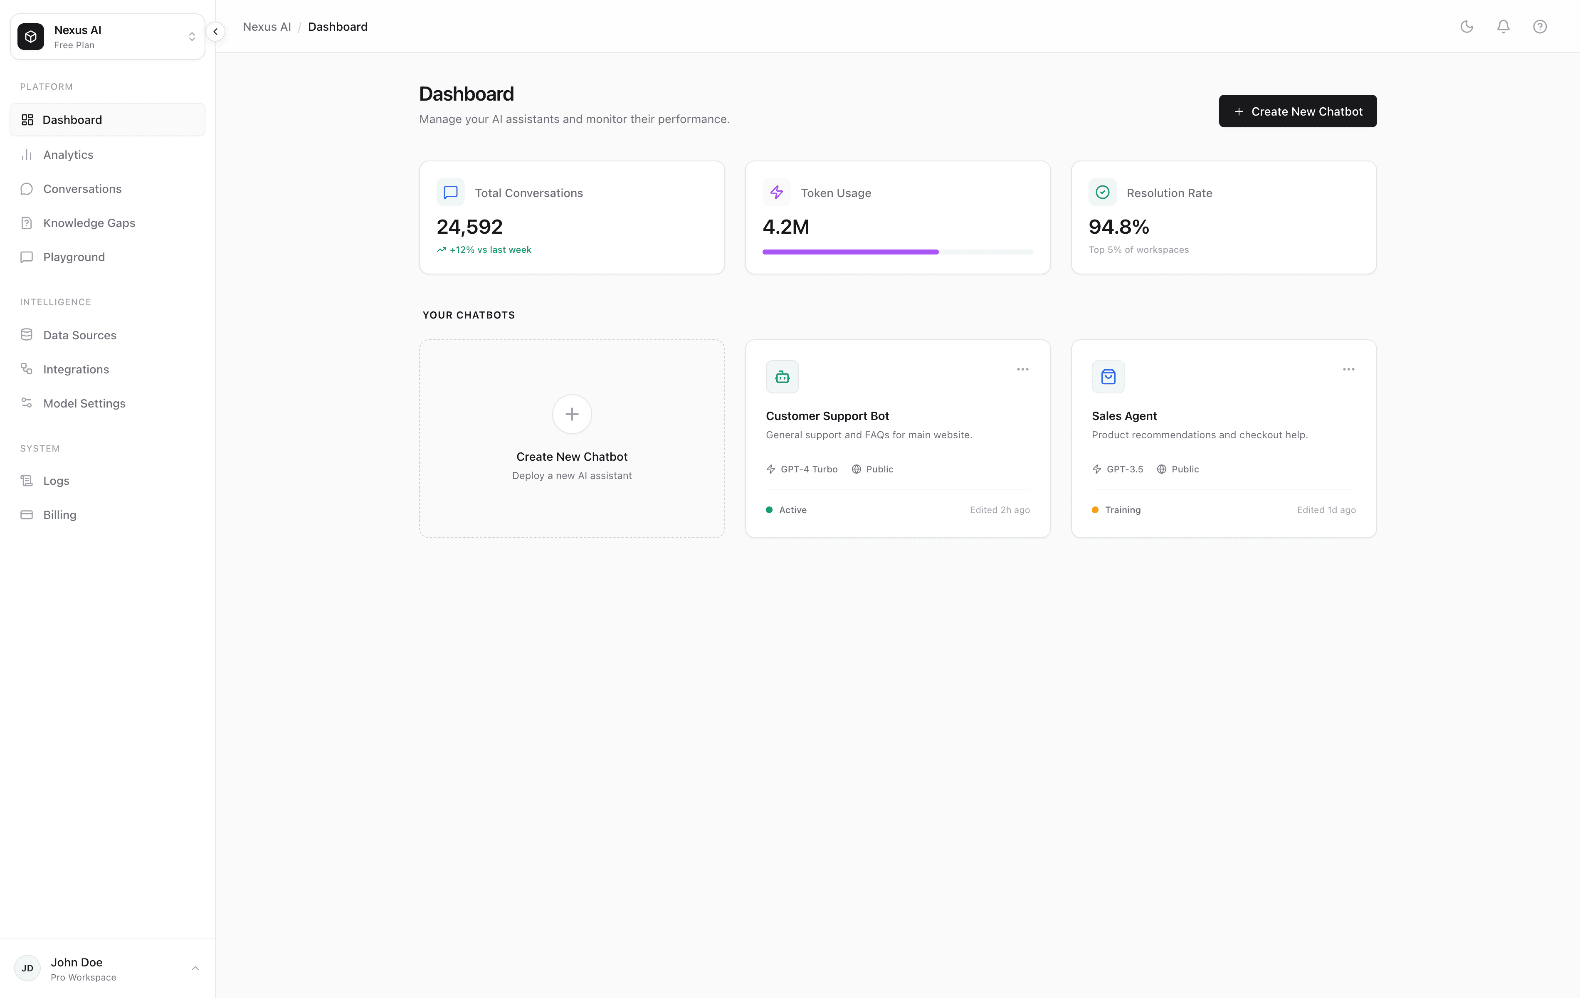Click the Data Sources database icon
The height and width of the screenshot is (998, 1580).
27,335
